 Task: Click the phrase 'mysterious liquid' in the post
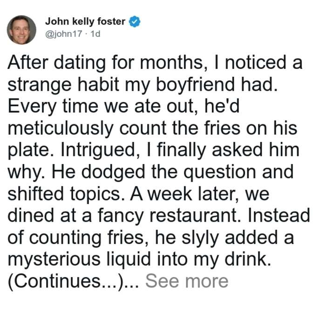click(x=79, y=259)
